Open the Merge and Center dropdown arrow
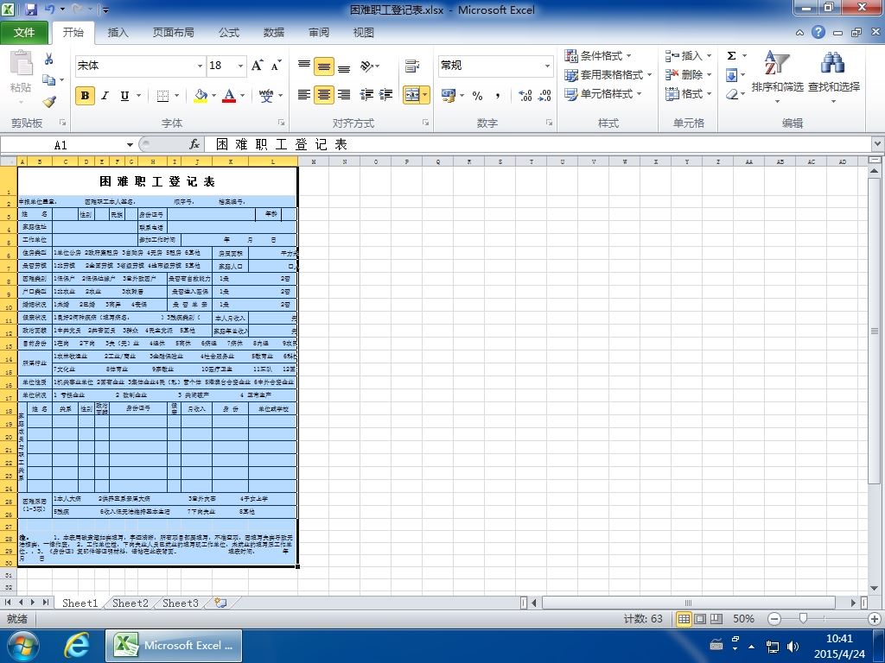This screenshot has width=885, height=663. point(424,95)
